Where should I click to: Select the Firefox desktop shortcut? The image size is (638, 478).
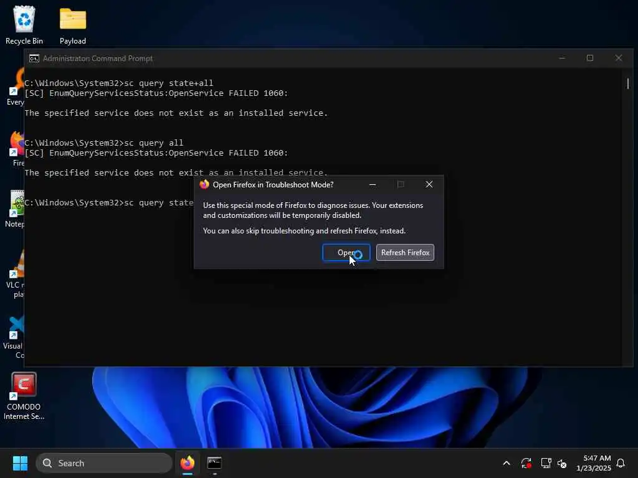click(17, 149)
